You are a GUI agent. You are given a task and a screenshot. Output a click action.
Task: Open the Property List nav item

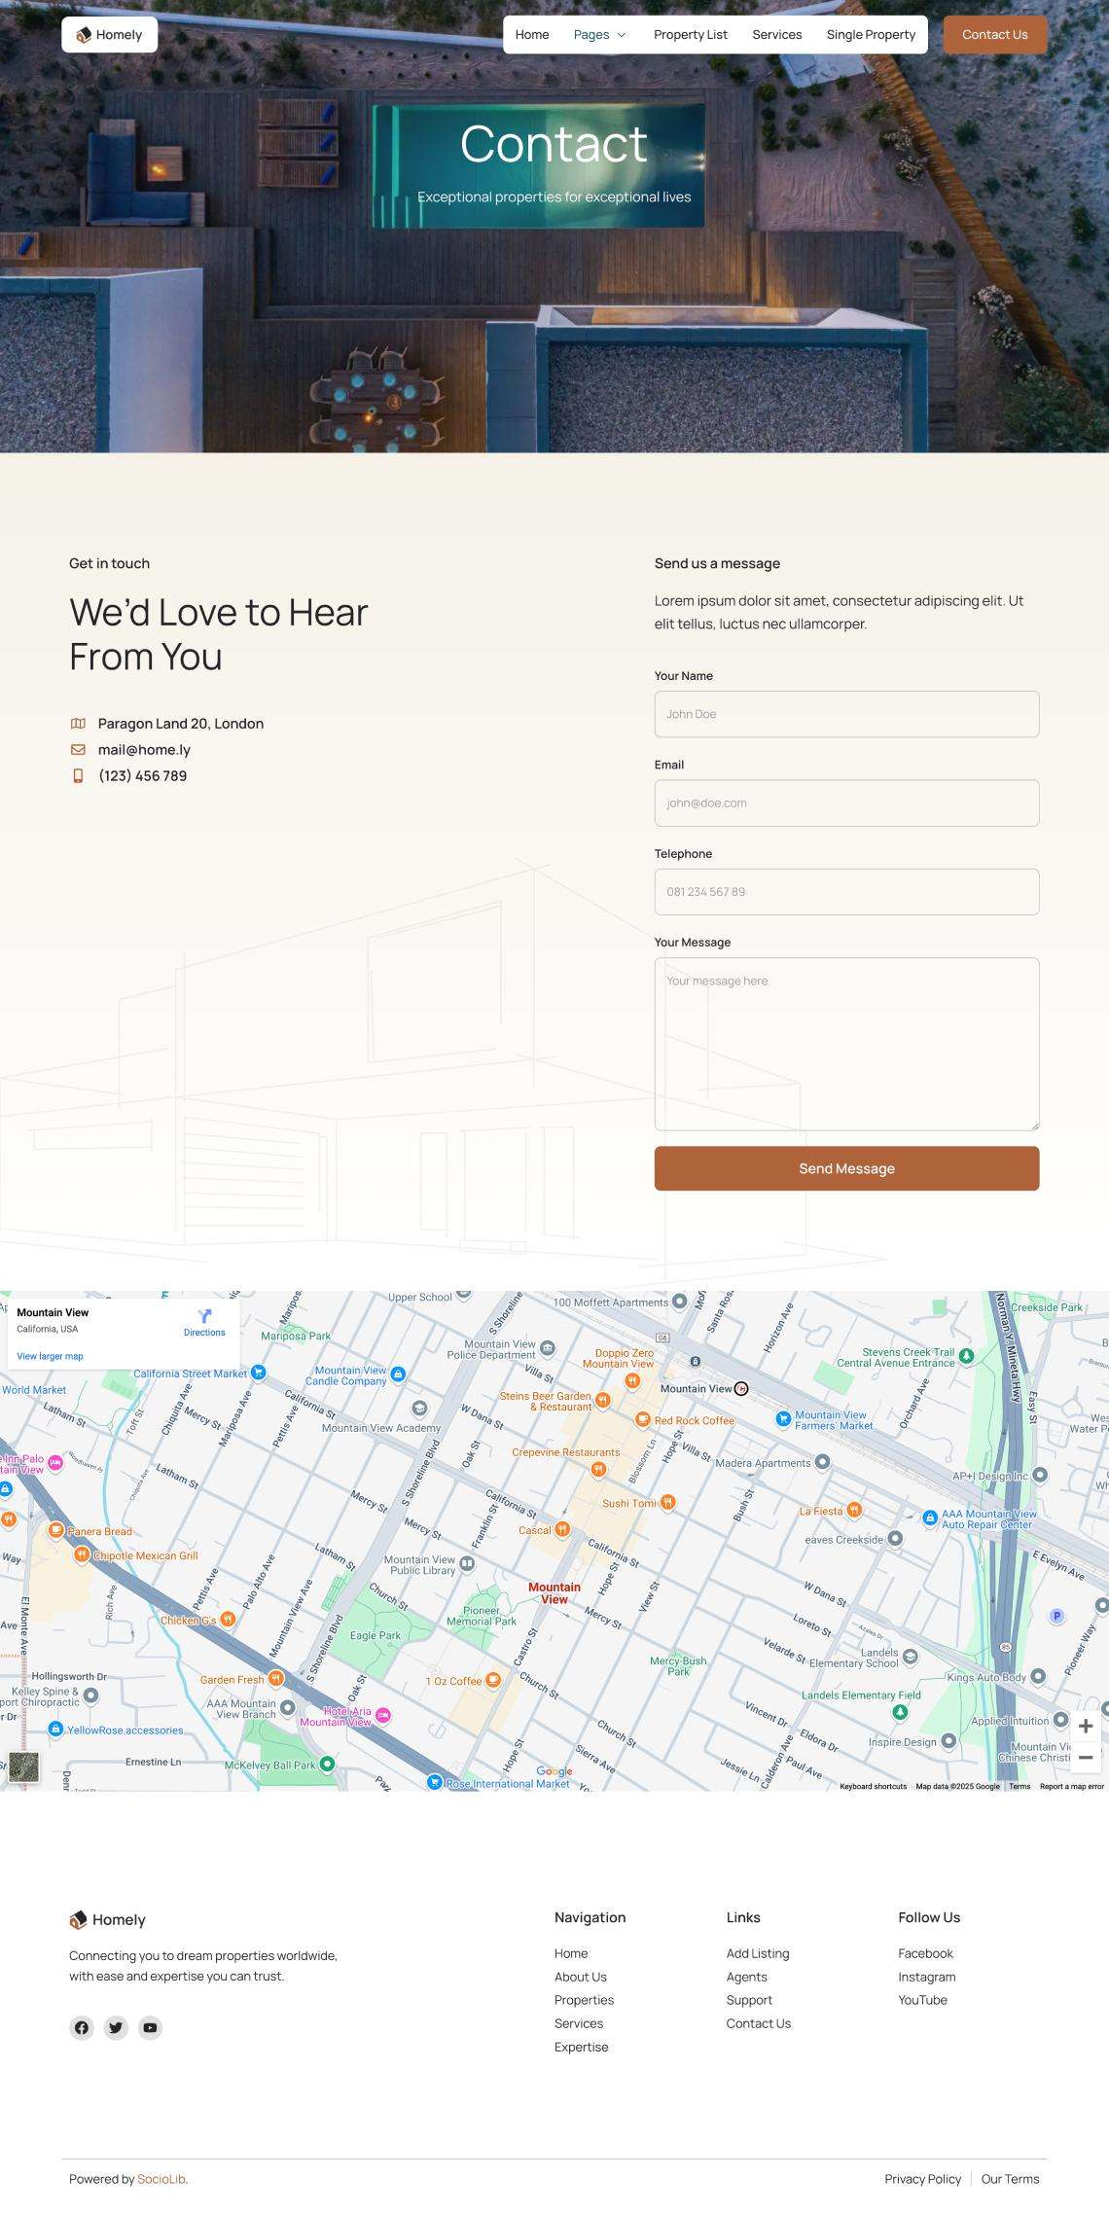coord(691,35)
